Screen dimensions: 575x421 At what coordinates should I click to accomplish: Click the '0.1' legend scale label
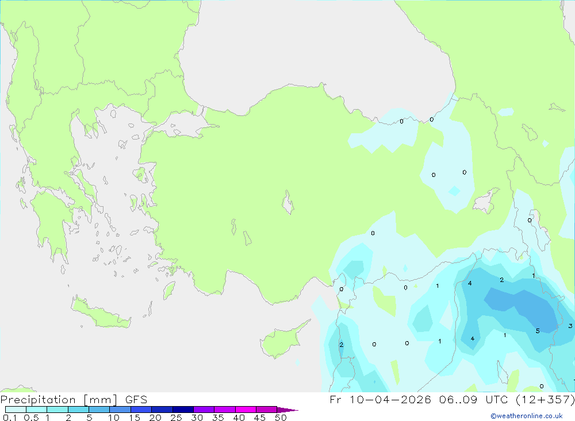(10, 418)
